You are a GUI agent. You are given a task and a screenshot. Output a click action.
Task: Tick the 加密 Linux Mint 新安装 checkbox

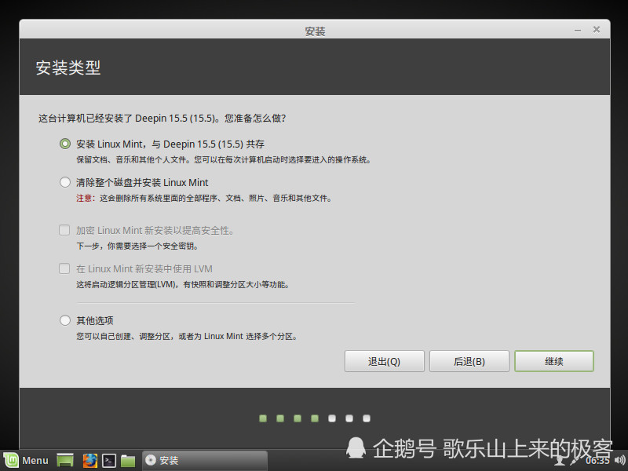point(64,230)
